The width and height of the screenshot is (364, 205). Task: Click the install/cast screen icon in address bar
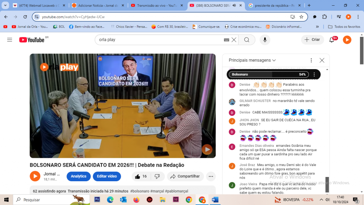pyautogui.click(x=293, y=17)
